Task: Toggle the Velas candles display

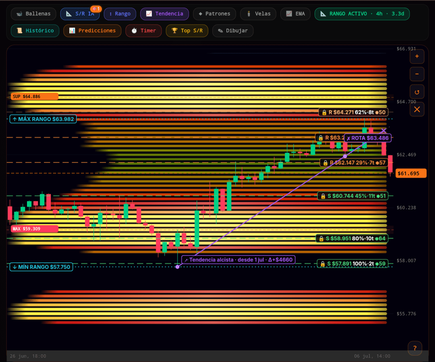Action: pyautogui.click(x=258, y=14)
